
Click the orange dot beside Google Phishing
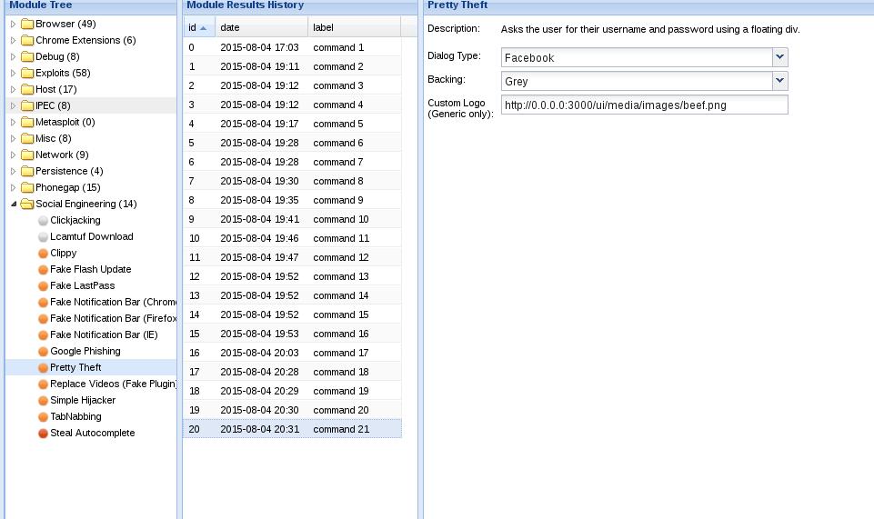[43, 352]
